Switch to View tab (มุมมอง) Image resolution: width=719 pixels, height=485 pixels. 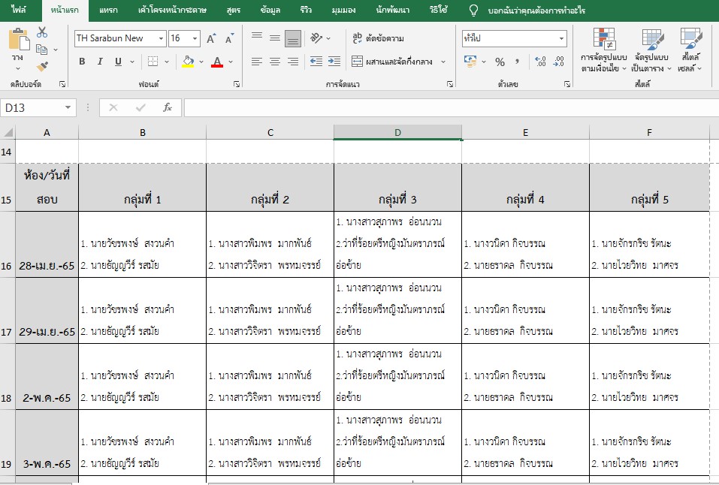click(x=343, y=10)
